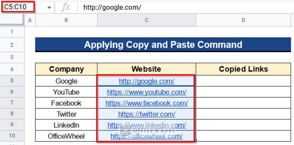The image size is (294, 145).
Task: Select column D header
Action: click(243, 20)
